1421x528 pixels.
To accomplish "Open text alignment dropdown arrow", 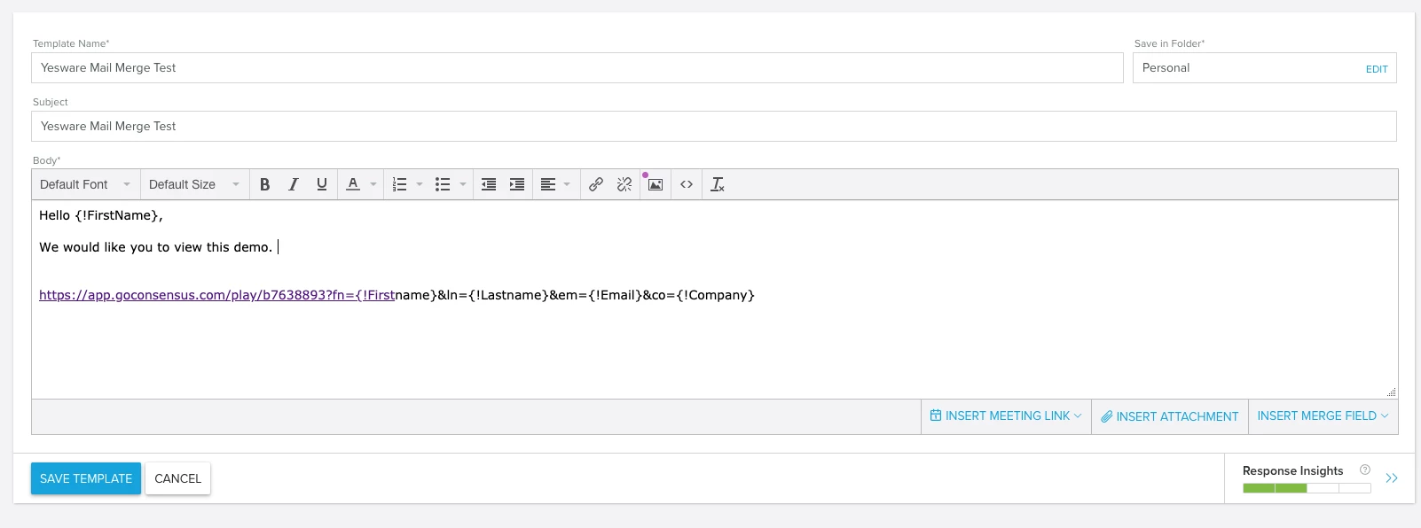I will tap(567, 184).
